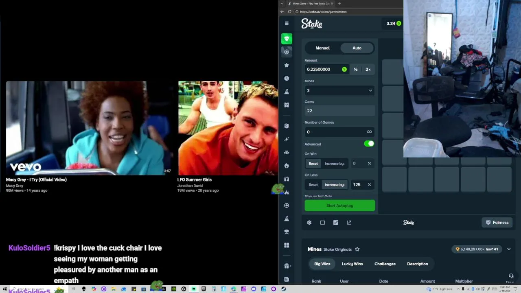
Task: Select On Win Reset option
Action: click(313, 164)
